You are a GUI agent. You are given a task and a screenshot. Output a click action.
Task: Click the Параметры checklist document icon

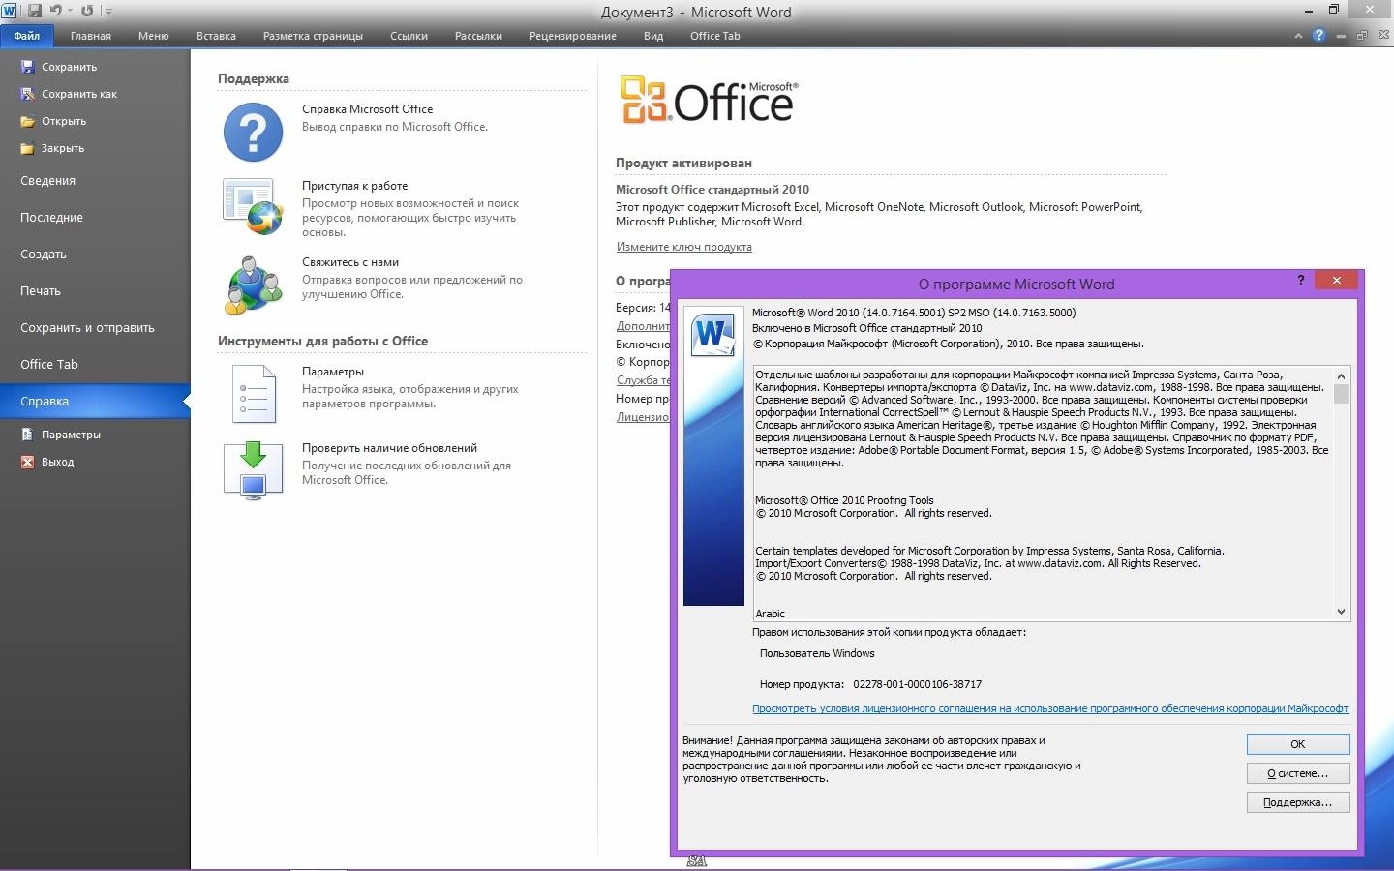point(254,394)
